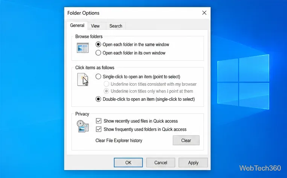Click the Privacy group label

(x=82, y=114)
